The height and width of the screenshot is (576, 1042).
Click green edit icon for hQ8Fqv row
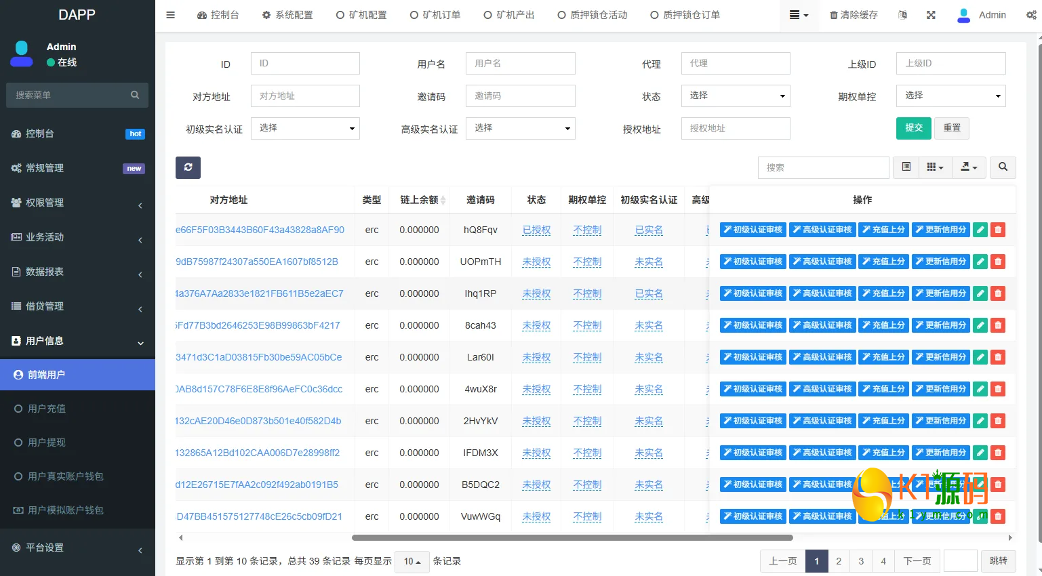point(980,230)
